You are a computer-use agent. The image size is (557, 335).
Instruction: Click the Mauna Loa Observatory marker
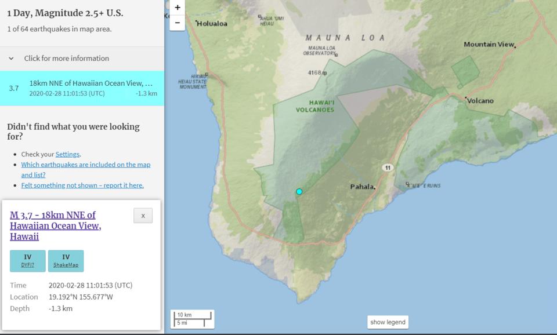[x=336, y=55]
